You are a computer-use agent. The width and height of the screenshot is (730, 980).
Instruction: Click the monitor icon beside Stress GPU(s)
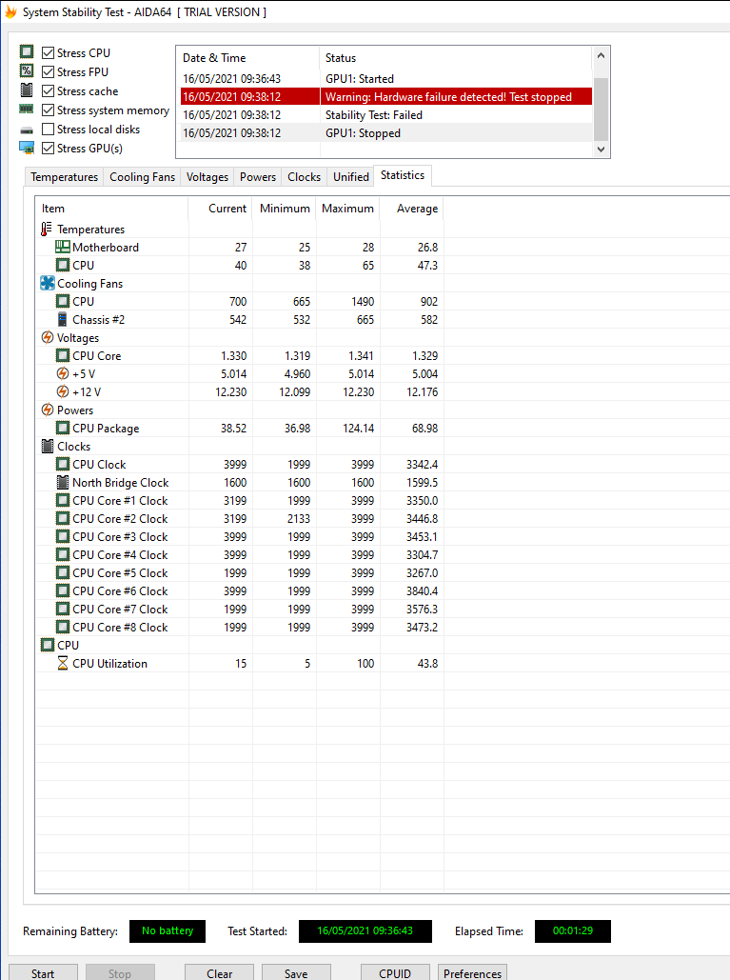(x=27, y=148)
